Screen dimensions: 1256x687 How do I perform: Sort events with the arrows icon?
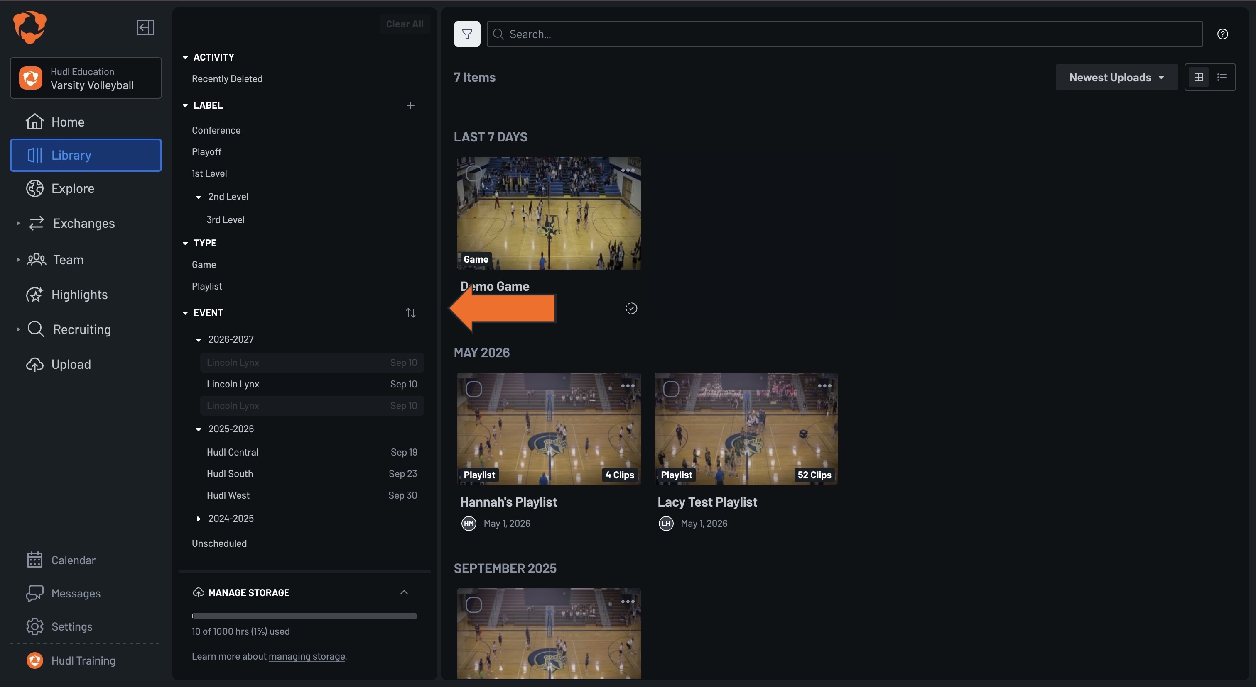(410, 312)
